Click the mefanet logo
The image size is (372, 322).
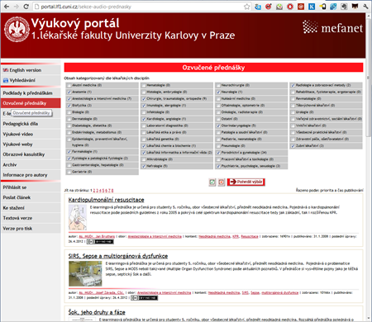(x=332, y=27)
